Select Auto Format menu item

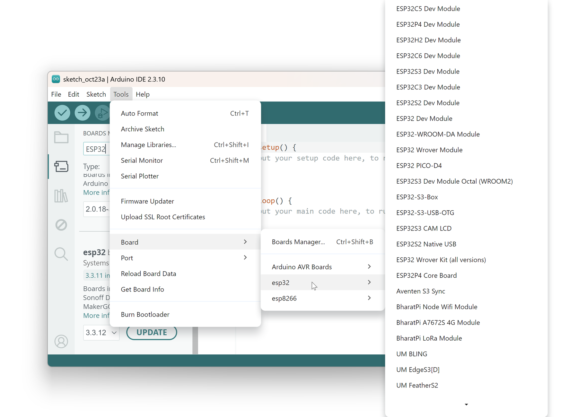(185, 113)
